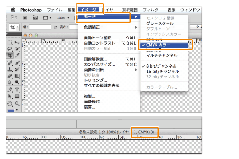Open the 表示 menu
239x159 pixels.
click(x=171, y=10)
